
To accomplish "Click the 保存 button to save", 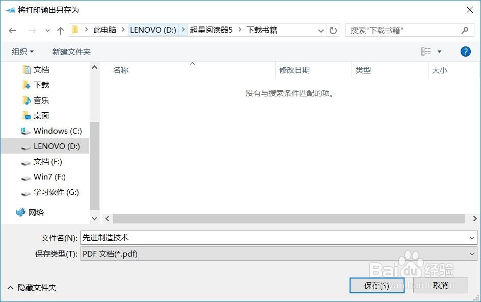I will (x=377, y=286).
